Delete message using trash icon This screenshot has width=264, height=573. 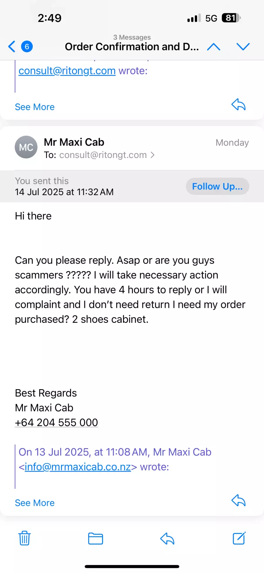tap(25, 538)
